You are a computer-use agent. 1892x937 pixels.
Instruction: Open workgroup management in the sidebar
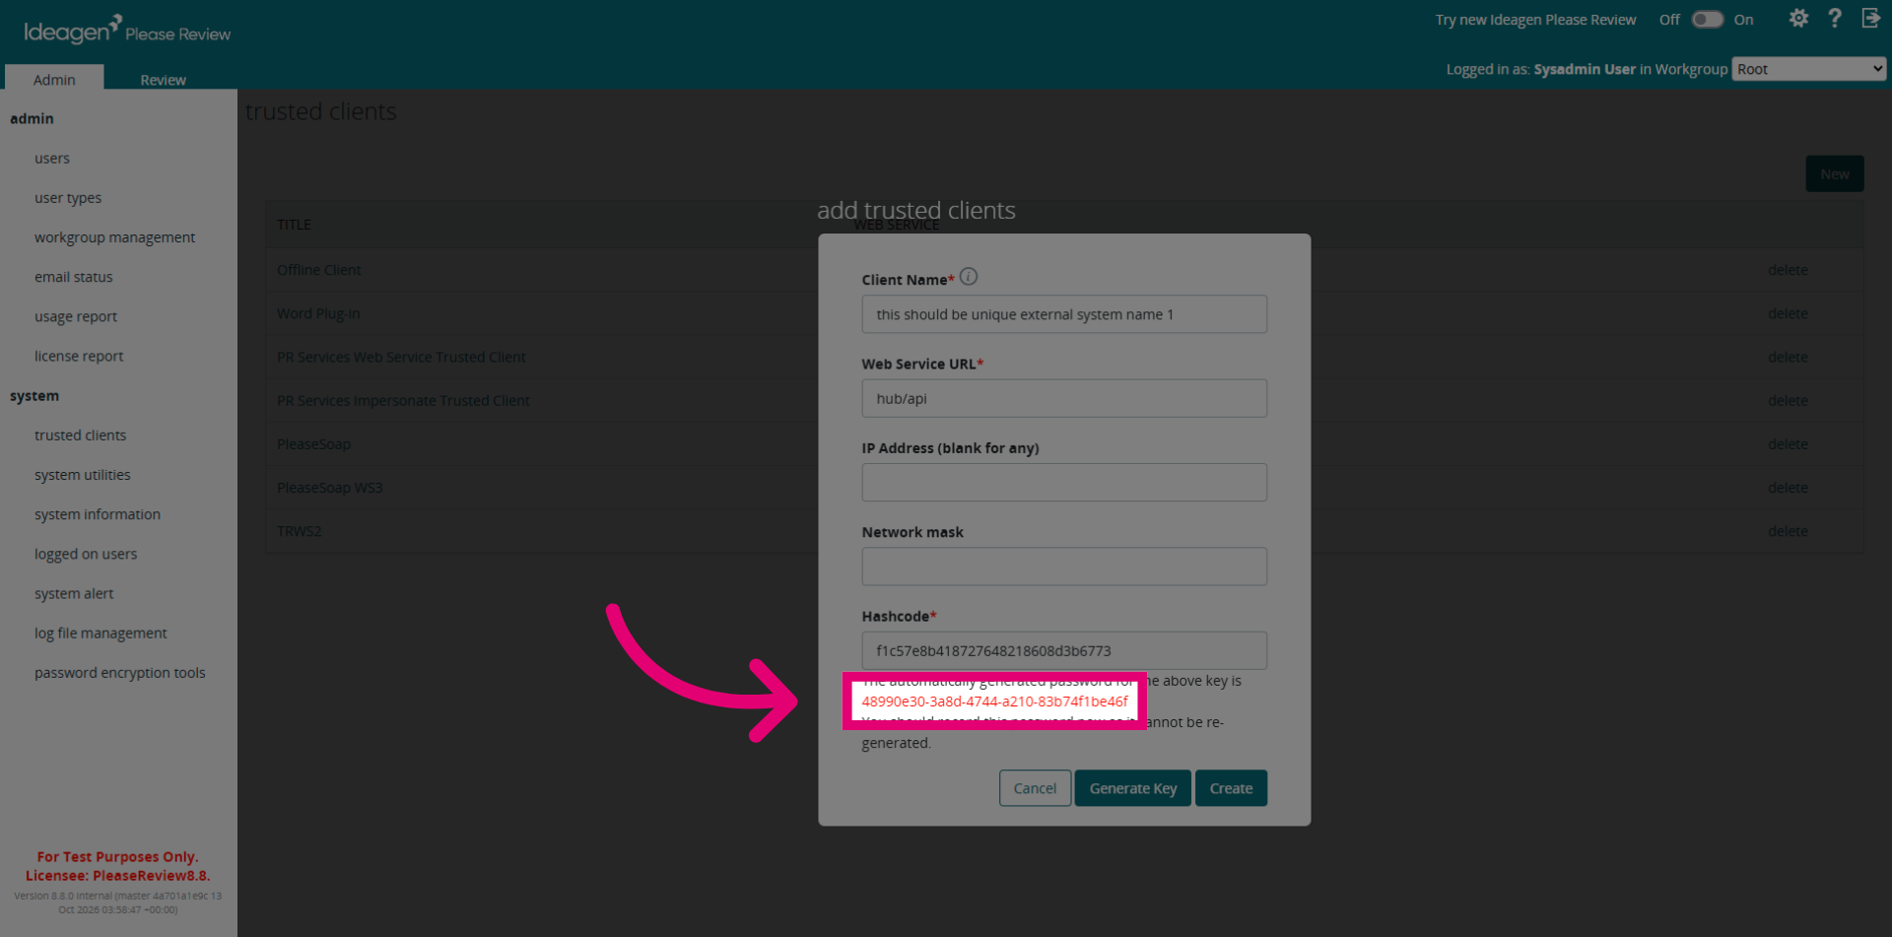pos(114,236)
